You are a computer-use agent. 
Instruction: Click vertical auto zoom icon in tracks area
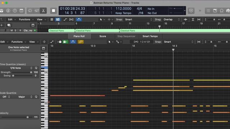(193, 19)
